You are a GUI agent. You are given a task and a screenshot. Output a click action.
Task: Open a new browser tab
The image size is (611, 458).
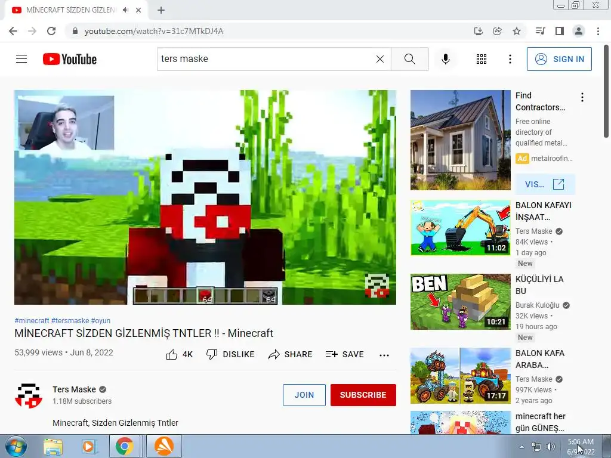point(161,10)
